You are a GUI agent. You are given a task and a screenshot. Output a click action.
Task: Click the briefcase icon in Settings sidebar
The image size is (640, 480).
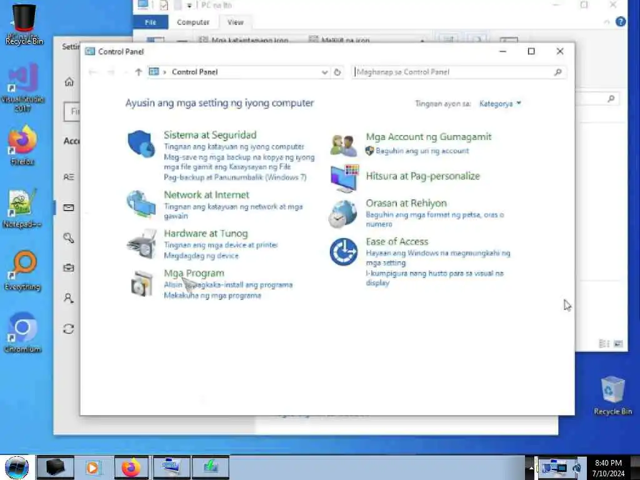69,267
